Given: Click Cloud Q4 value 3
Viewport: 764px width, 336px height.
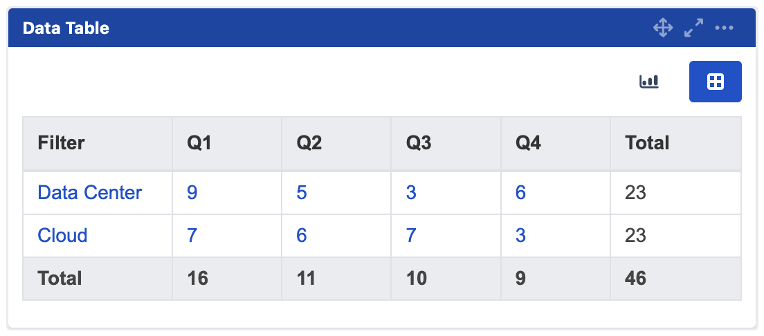Looking at the screenshot, I should [x=520, y=235].
